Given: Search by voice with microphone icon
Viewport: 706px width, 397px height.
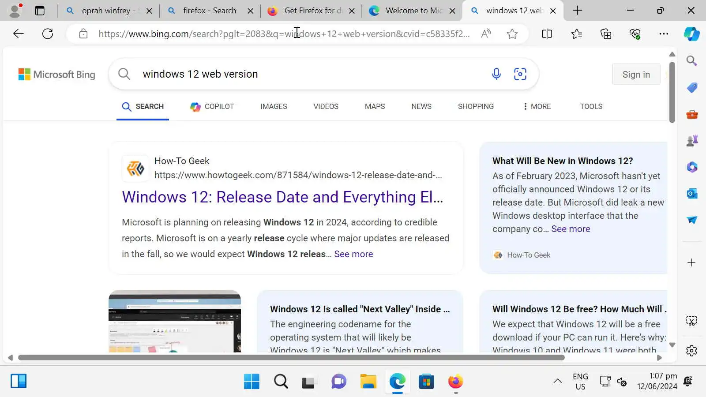Looking at the screenshot, I should [496, 74].
